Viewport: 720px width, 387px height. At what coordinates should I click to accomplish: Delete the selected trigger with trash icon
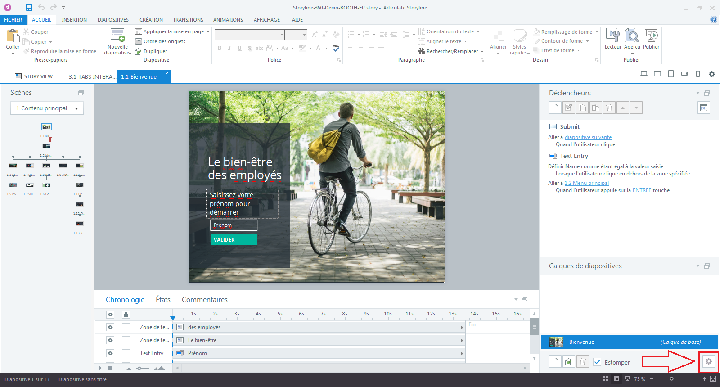pyautogui.click(x=609, y=108)
